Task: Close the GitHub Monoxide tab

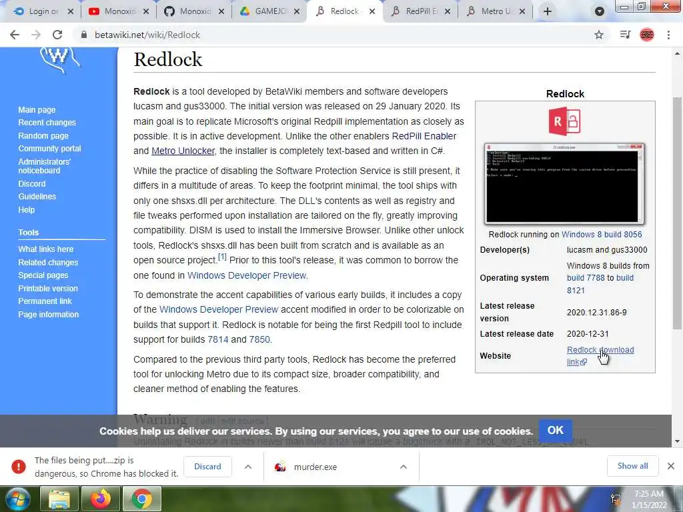Action: click(x=221, y=11)
